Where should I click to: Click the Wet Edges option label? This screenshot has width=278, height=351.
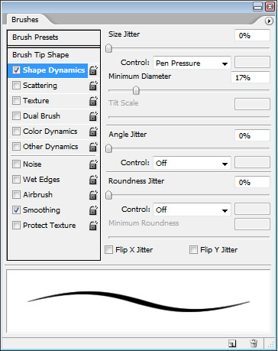coord(41,180)
